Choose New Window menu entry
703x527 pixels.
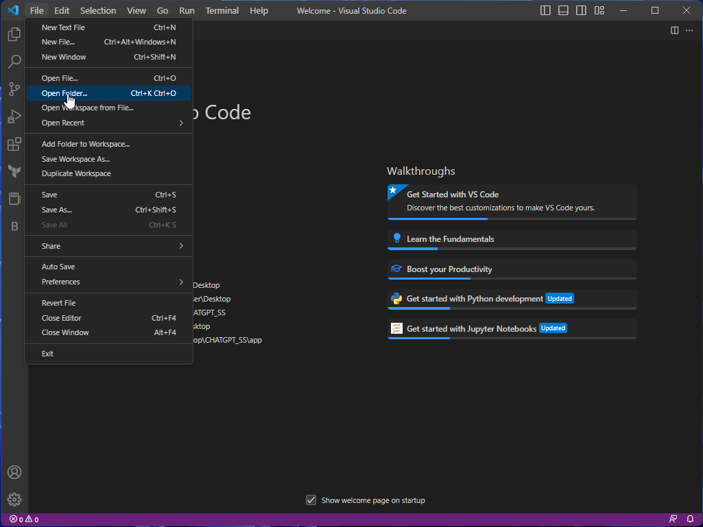tap(108, 57)
